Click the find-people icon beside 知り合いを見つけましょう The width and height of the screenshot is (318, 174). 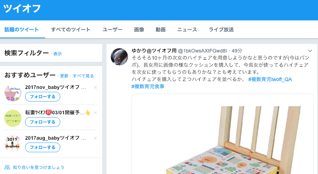click(7, 167)
